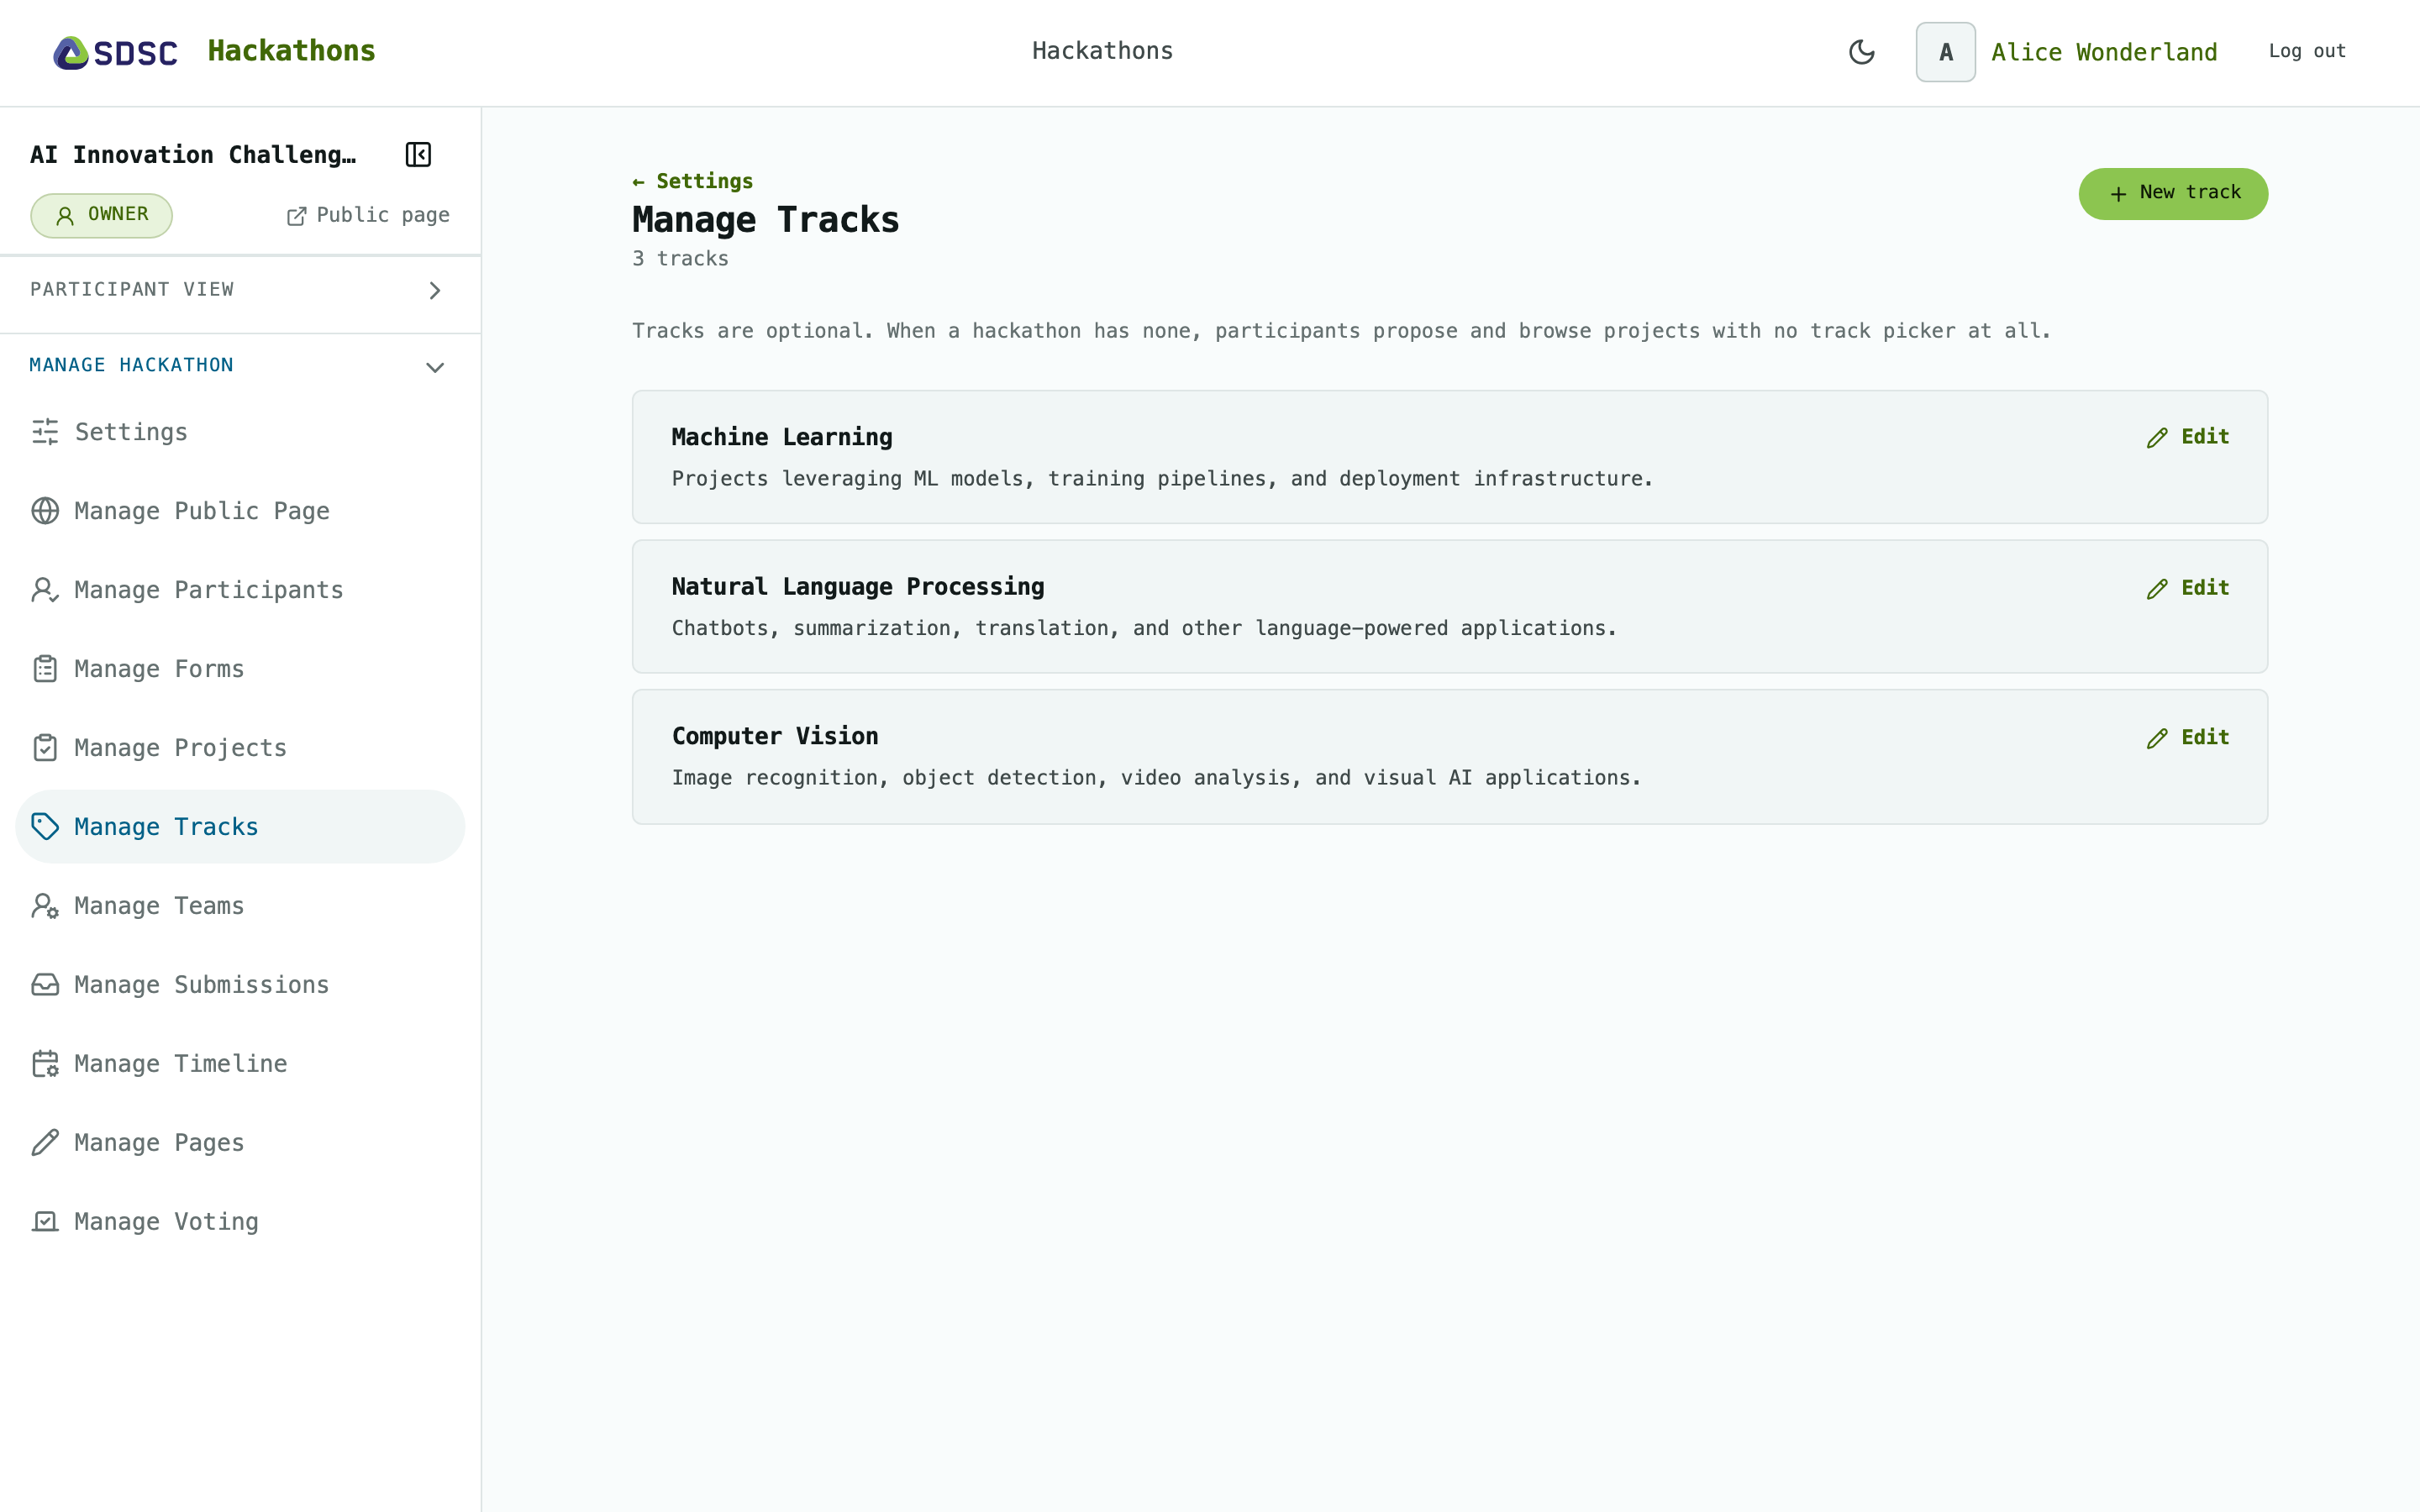Click the green Hackathons brand title

[291, 51]
